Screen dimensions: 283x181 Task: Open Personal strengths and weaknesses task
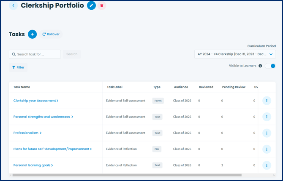[43, 117]
